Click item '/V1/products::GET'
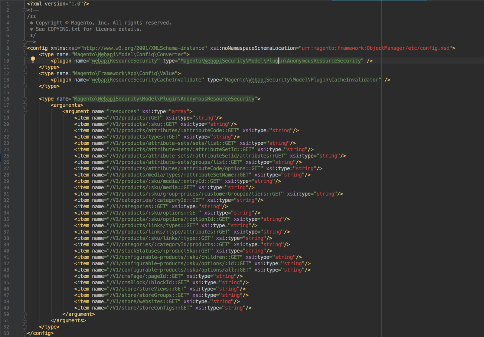The image size is (484, 337). point(135,118)
